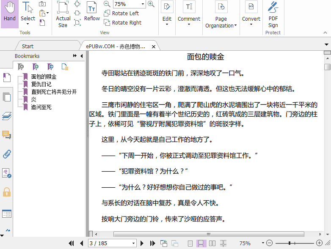The height and width of the screenshot is (249, 331).
Task: Open bookmark 直到死亡将共犯分开
Action: [x=54, y=92]
